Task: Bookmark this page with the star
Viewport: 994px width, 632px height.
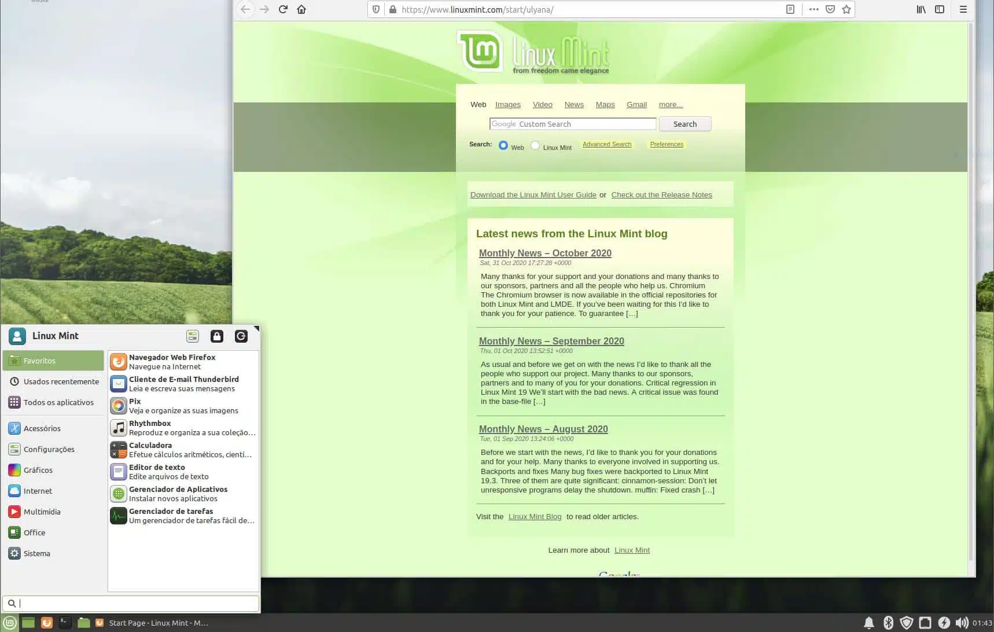Action: point(846,9)
